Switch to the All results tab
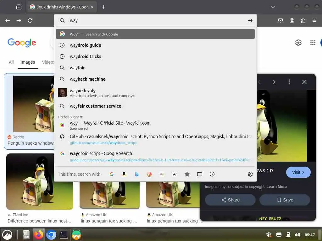The height and width of the screenshot is (241, 322). point(11,62)
